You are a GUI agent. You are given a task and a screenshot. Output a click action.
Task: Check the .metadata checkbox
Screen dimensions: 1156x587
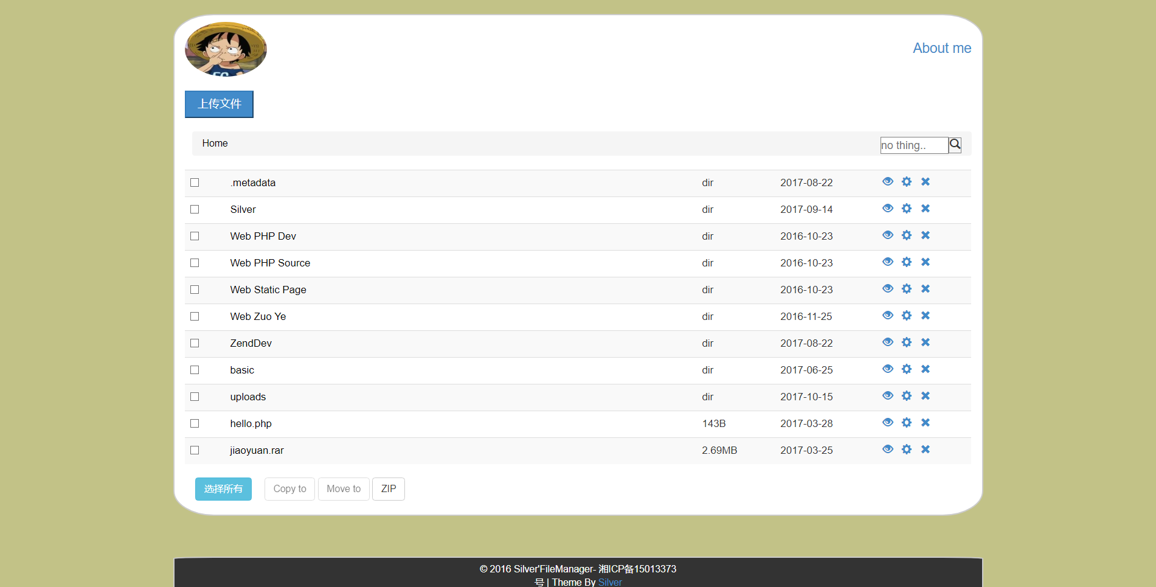(x=195, y=182)
